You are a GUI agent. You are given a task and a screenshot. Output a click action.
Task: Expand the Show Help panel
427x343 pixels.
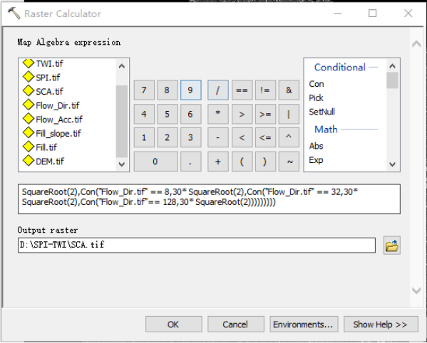(x=381, y=324)
